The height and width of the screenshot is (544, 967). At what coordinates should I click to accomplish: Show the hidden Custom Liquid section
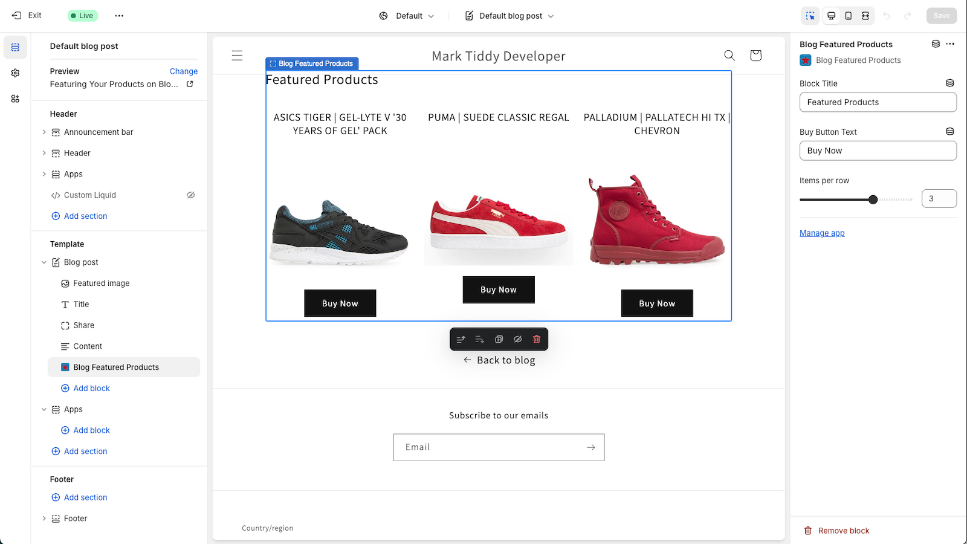pos(191,195)
